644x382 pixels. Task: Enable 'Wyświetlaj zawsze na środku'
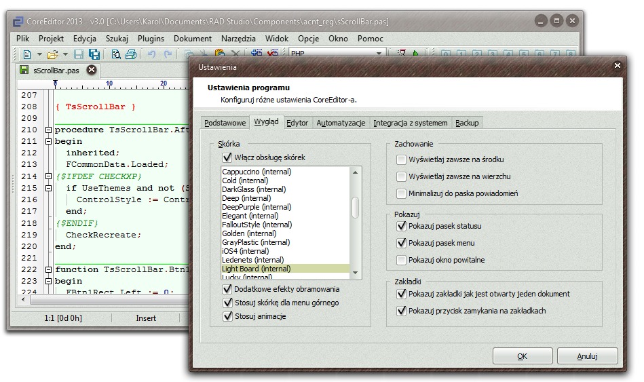click(x=401, y=159)
